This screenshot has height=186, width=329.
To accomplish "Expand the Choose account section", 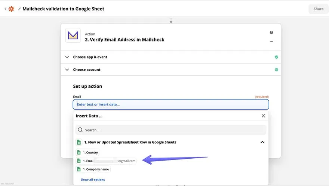I will pos(171,70).
